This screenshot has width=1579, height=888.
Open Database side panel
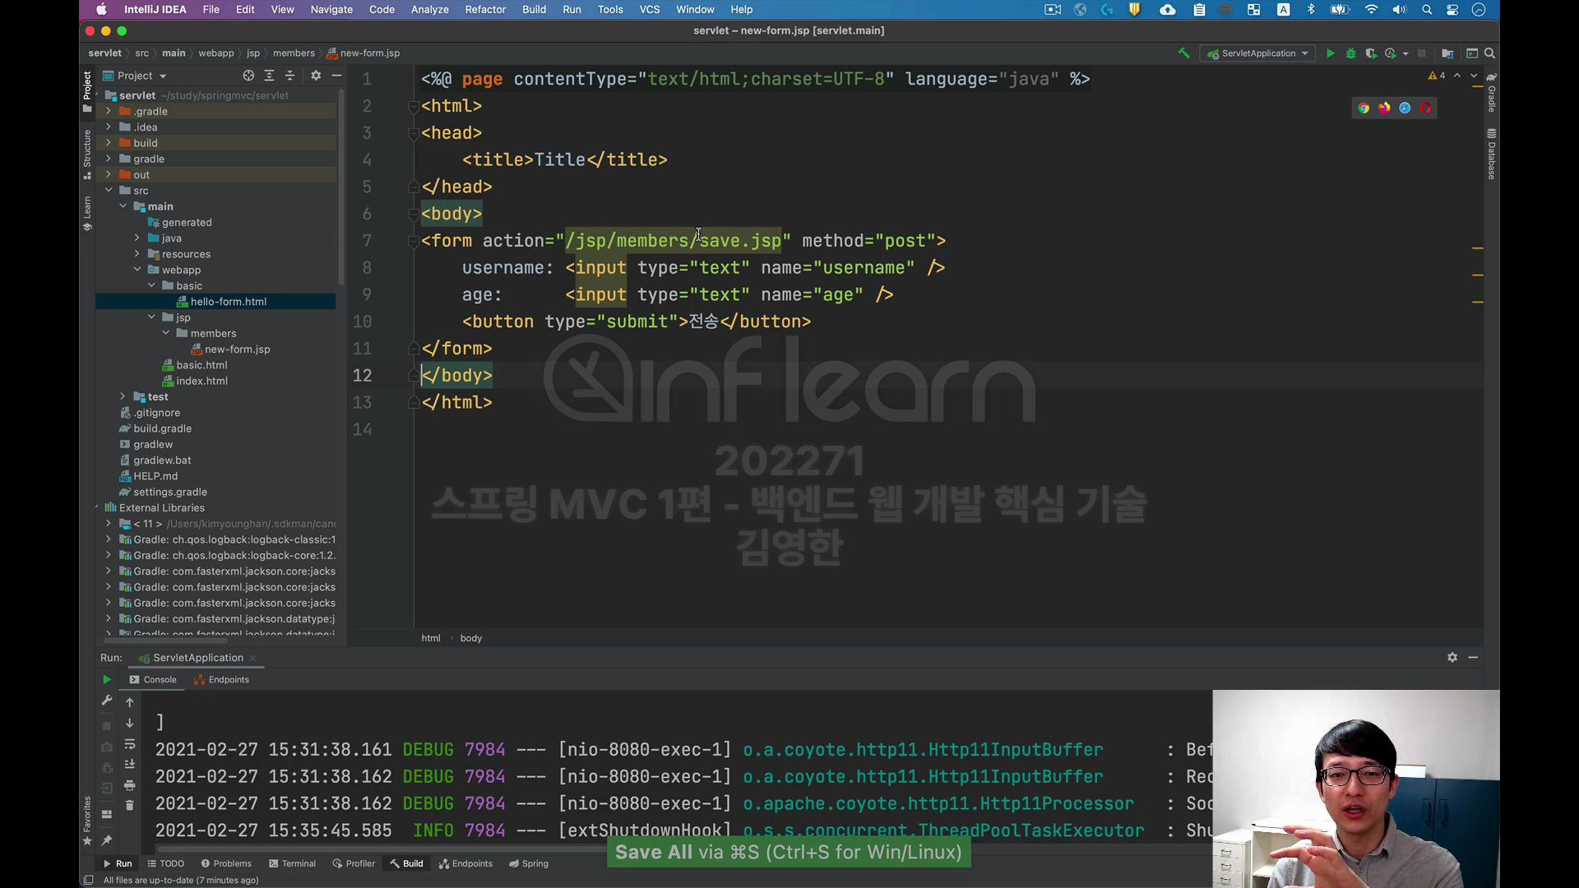click(1491, 154)
